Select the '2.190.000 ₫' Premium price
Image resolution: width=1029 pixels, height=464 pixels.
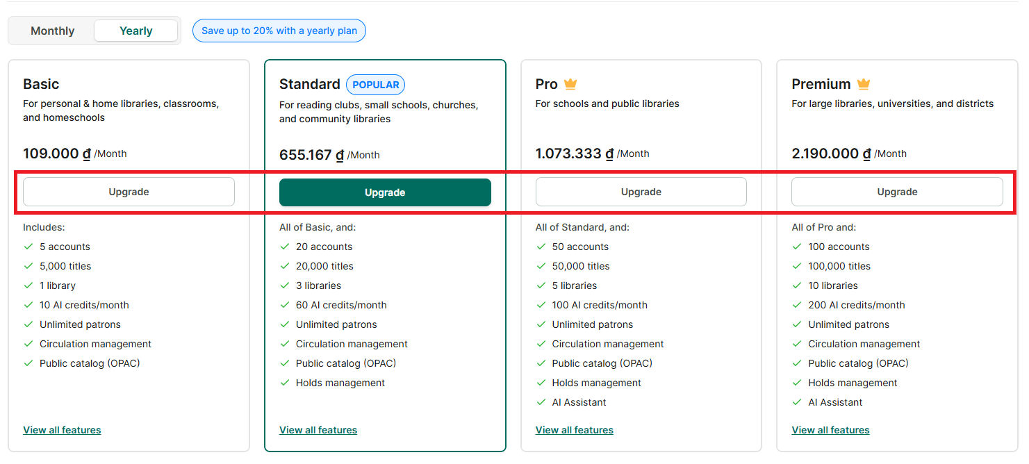[x=830, y=154]
